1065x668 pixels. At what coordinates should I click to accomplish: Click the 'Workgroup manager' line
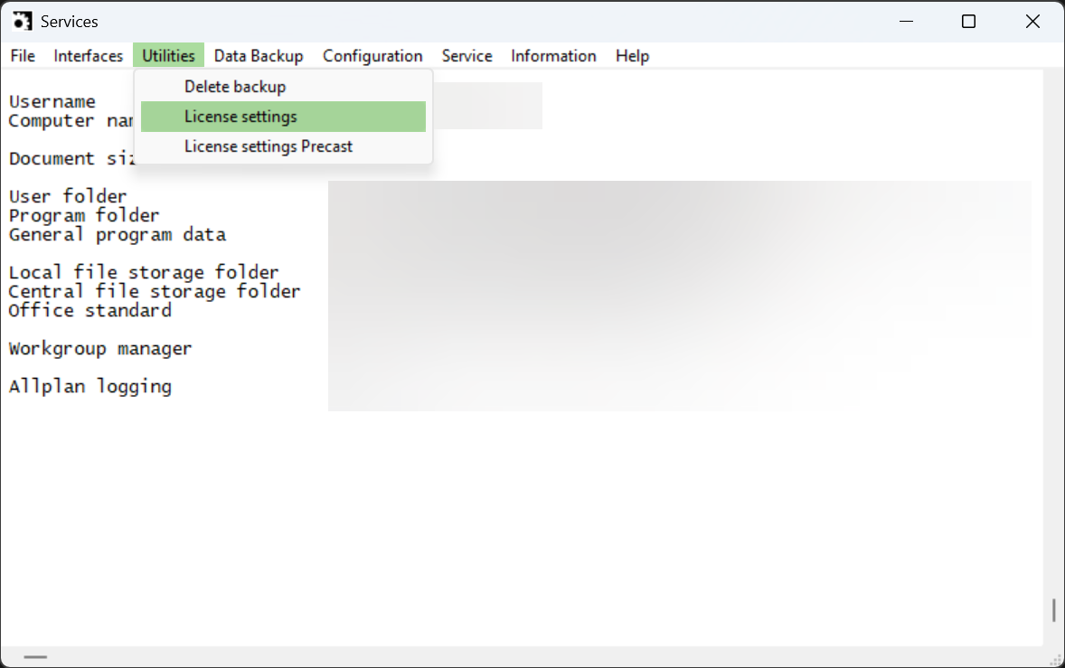(99, 348)
